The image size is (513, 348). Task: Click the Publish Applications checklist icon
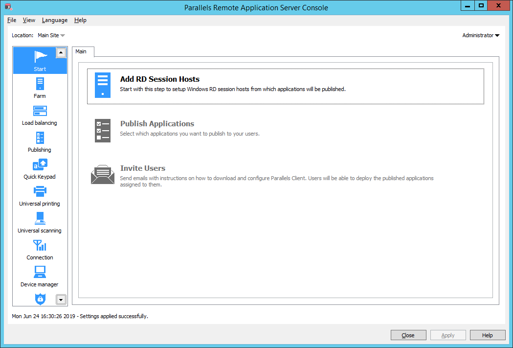103,131
